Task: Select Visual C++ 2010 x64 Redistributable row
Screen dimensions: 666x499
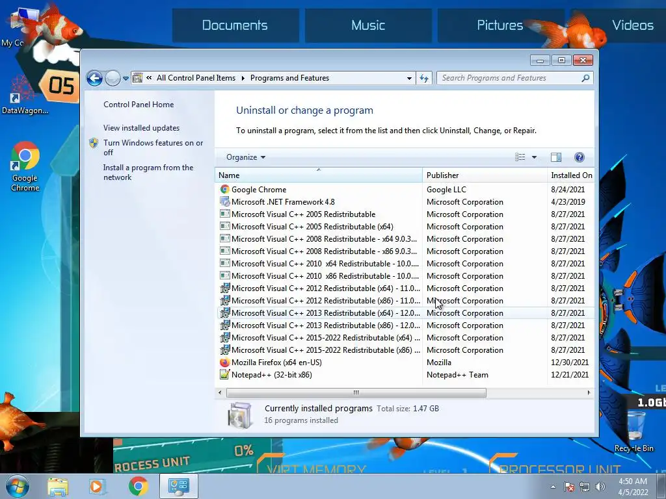Action: pyautogui.click(x=406, y=264)
